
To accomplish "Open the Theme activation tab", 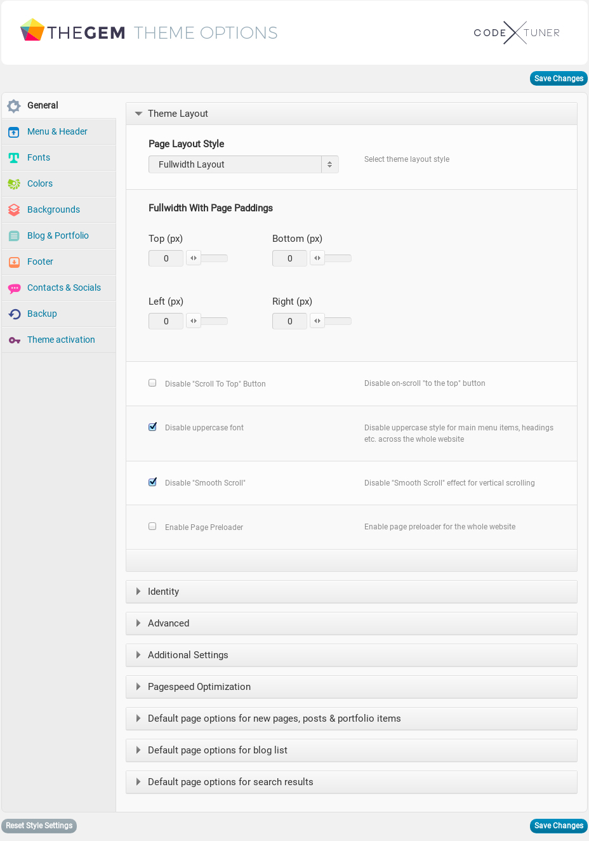I will 61,340.
